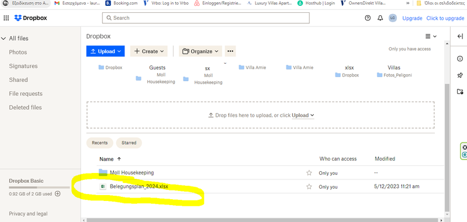Image resolution: width=467 pixels, height=222 pixels.
Task: Collapse the All files tree chevron
Action: (x=4, y=39)
